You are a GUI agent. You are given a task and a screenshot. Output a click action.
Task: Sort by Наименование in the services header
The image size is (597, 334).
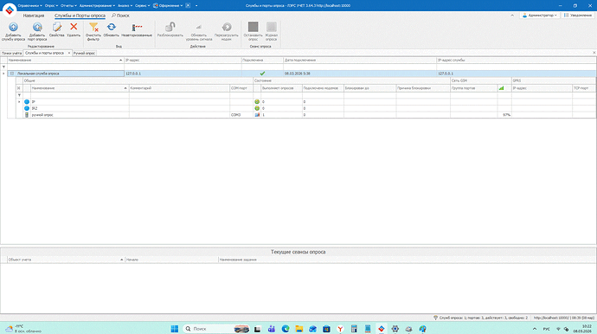coord(66,61)
